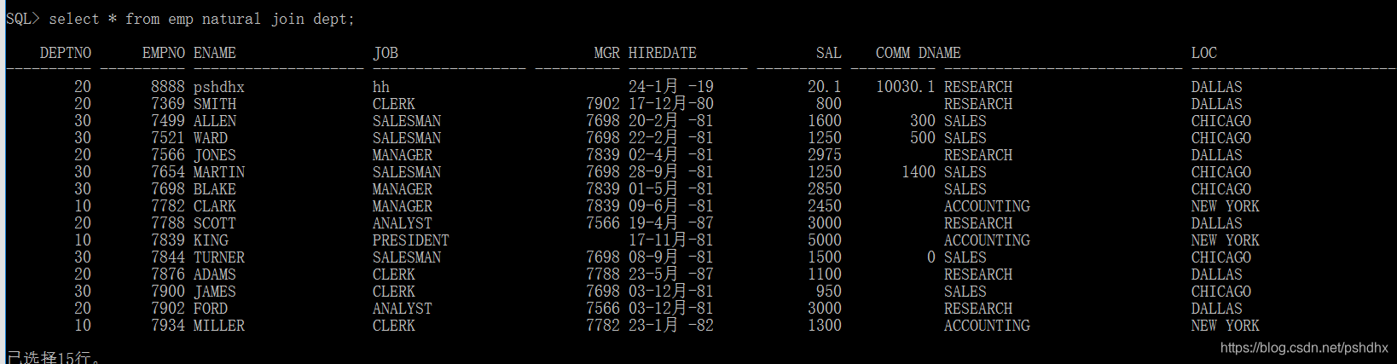Select employee name SCOTT
The width and height of the screenshot is (1397, 364).
click(x=215, y=223)
